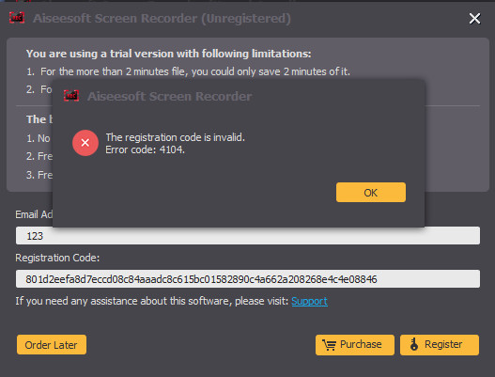Click the Aiseesoft REC logo in main title bar
Screen dimensions: 495x377
[x=17, y=18]
